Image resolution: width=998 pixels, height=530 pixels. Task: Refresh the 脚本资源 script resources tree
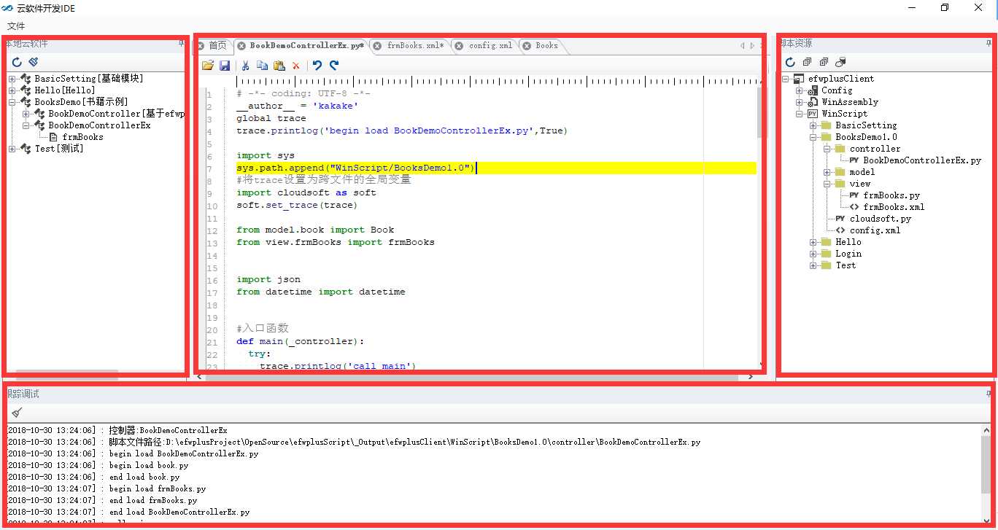(789, 63)
